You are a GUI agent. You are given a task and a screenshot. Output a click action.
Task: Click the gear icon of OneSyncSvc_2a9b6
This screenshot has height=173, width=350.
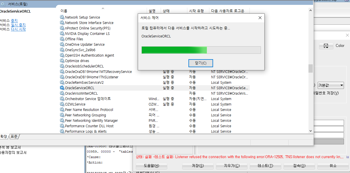(62, 50)
